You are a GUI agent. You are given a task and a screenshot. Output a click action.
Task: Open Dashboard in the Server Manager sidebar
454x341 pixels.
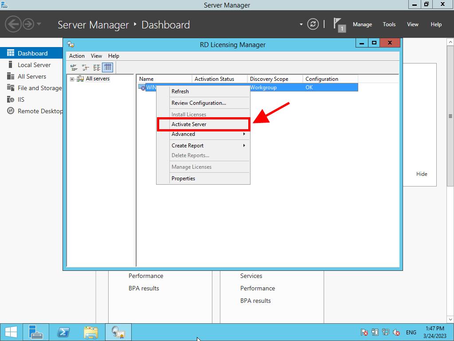31,53
